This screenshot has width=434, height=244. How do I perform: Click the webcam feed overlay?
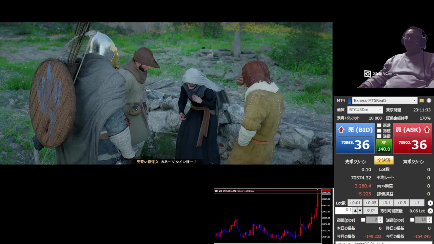pyautogui.click(x=396, y=57)
